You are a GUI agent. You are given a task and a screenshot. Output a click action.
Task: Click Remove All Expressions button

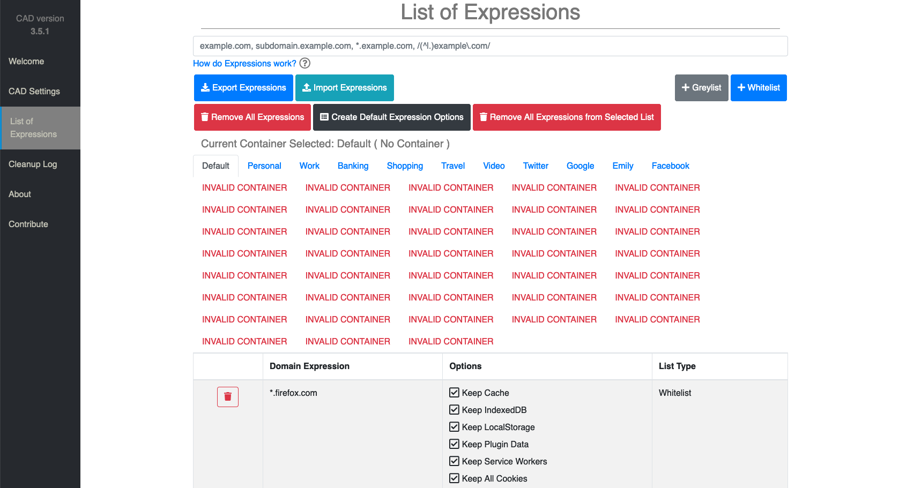[x=252, y=117]
